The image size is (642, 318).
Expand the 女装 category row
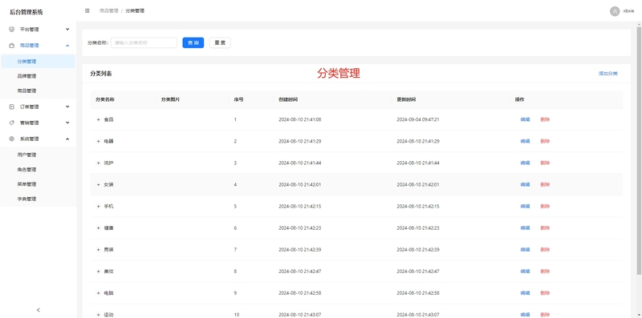(98, 185)
